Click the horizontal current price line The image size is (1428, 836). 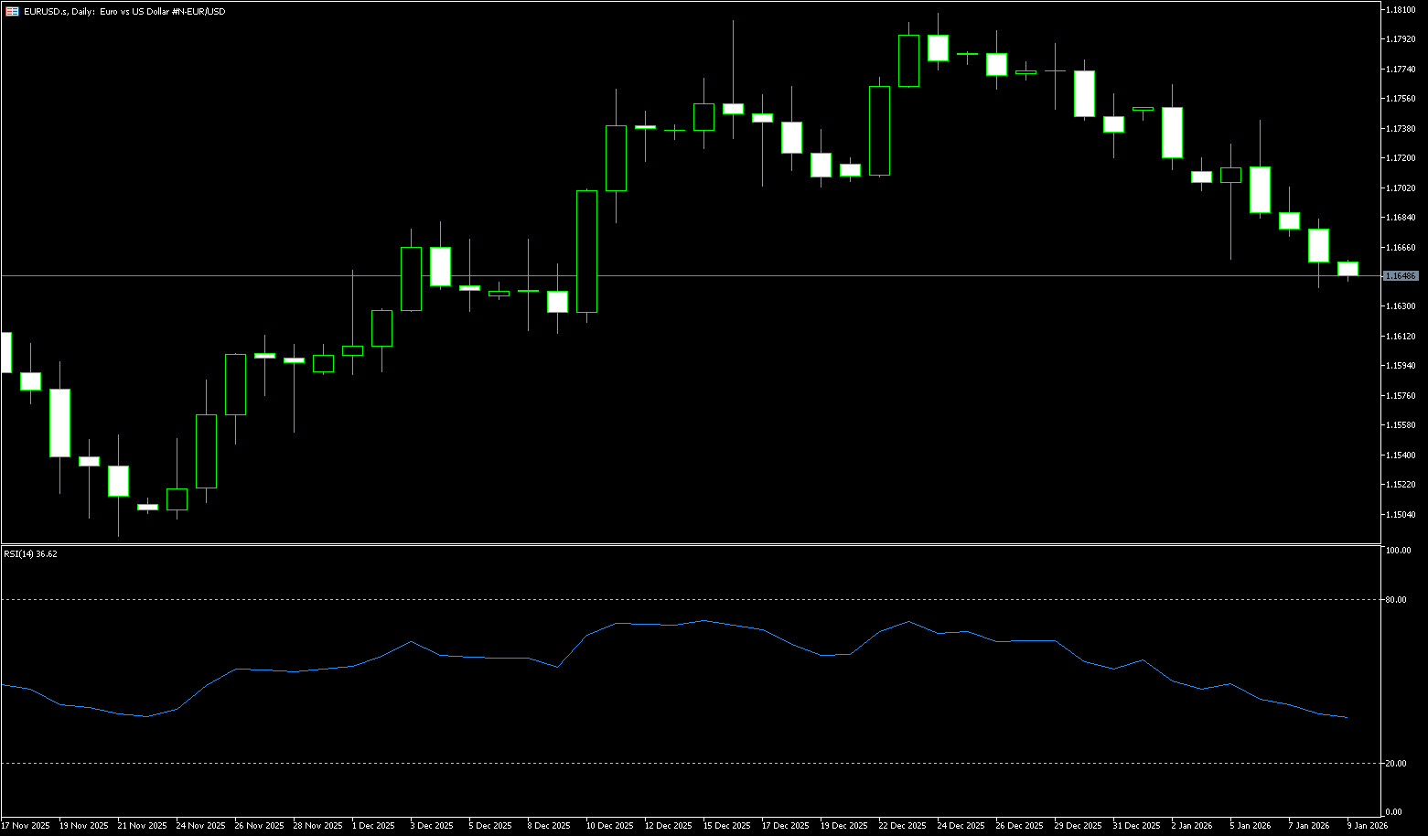pyautogui.click(x=732, y=275)
